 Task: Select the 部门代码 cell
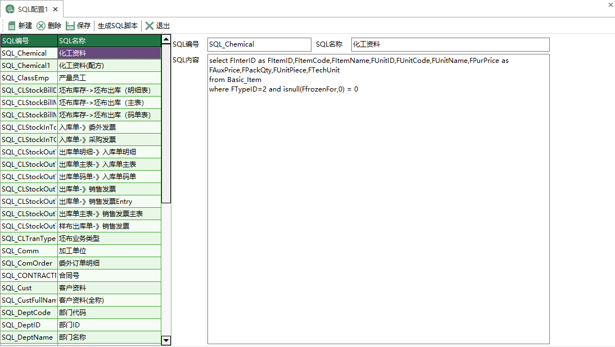pos(110,313)
